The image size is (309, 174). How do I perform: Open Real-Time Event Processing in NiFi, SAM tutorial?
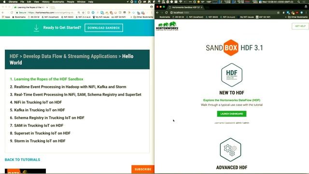[x=78, y=95]
